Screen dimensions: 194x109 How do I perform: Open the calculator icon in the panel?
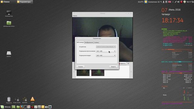[x=39, y=107]
